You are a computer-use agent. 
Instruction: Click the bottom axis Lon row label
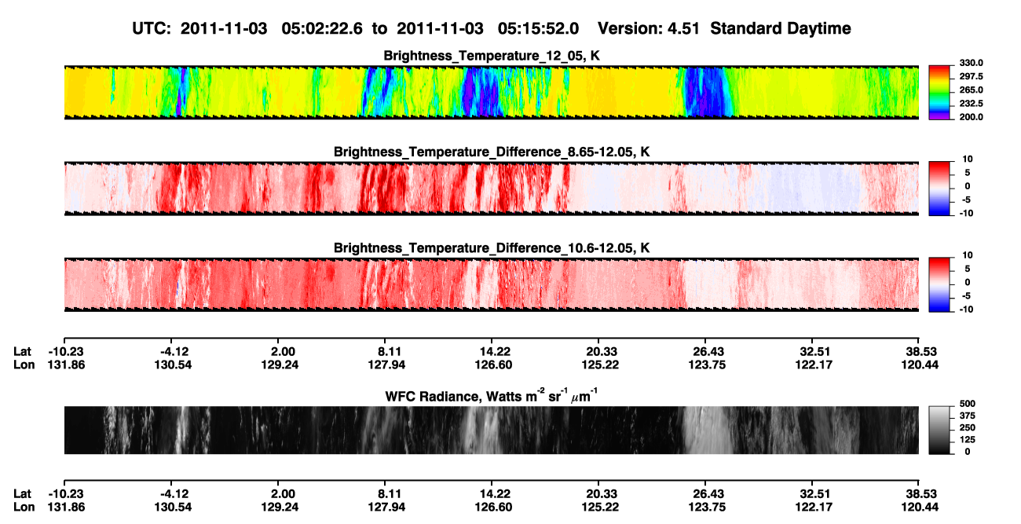click(x=24, y=507)
